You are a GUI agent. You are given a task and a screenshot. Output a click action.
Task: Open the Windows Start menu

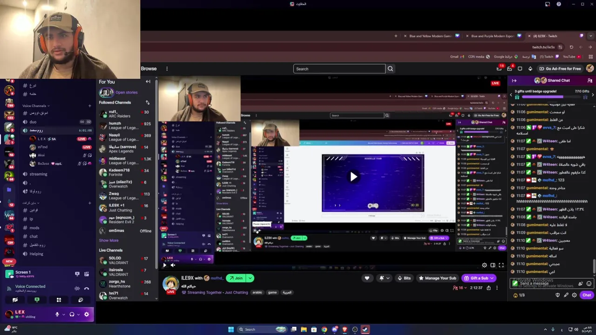230,329
